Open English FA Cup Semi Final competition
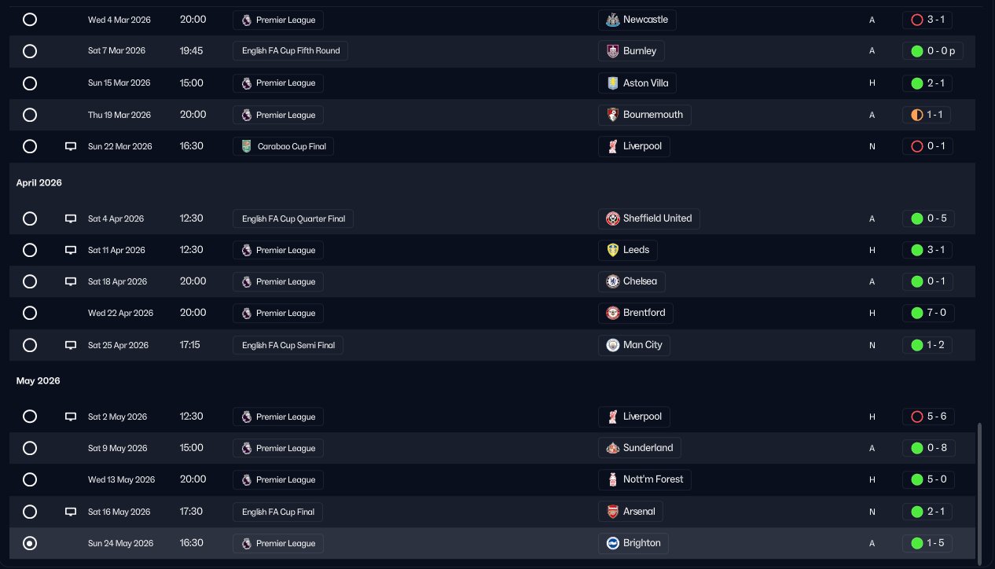995x569 pixels. coord(288,345)
